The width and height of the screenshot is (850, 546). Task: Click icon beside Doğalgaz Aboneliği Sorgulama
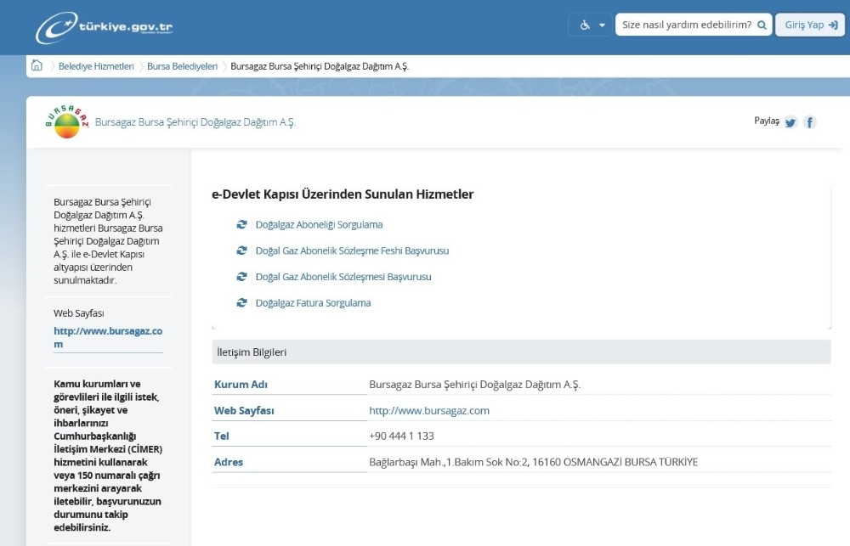[x=242, y=225]
